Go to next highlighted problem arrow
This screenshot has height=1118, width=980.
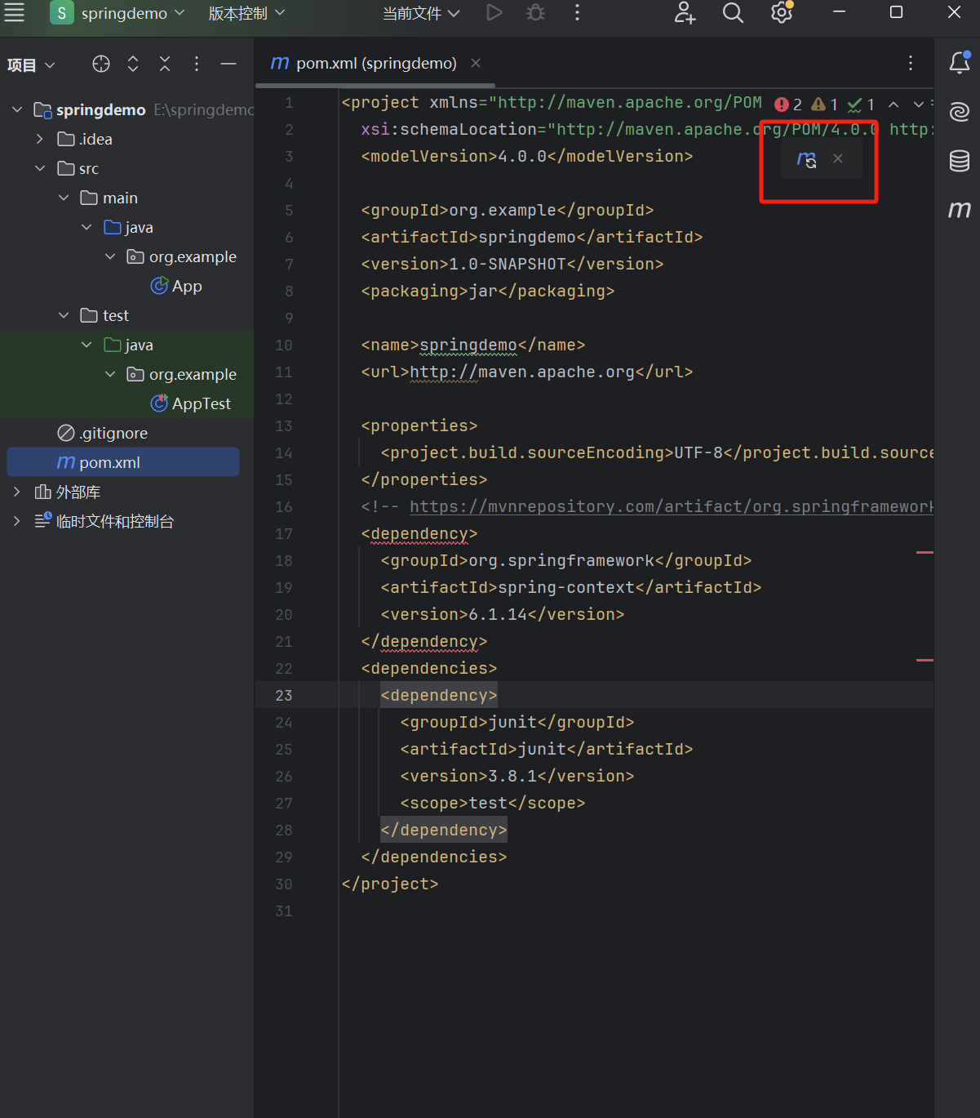click(919, 105)
